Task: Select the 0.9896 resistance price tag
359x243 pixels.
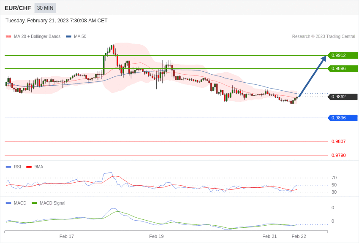Action: click(x=343, y=69)
